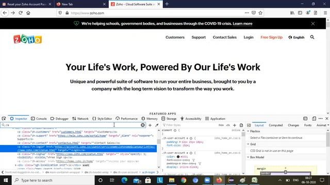
Task: Click the browser home icon
Action: (x=28, y=13)
